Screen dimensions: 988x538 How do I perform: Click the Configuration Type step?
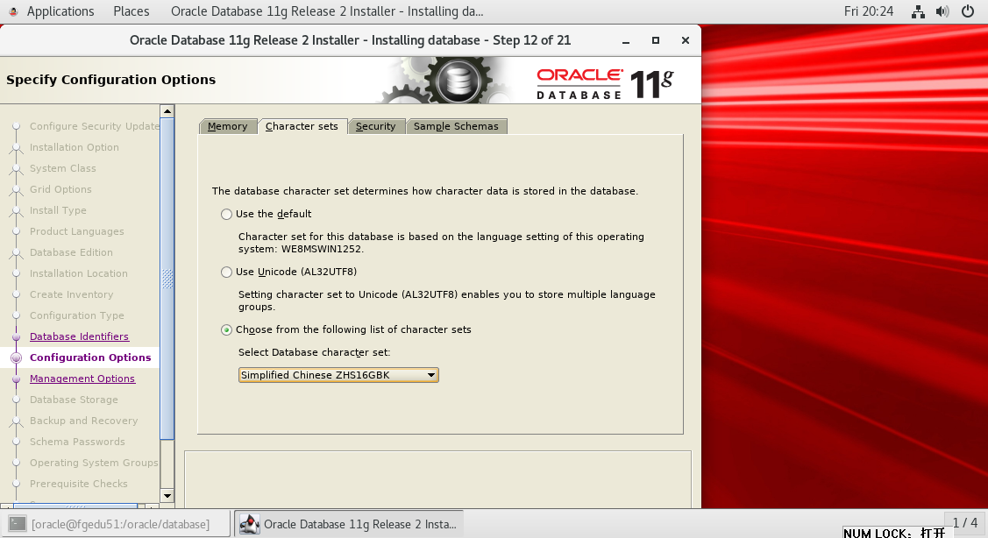(77, 315)
